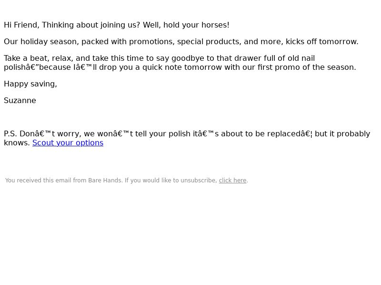The height and width of the screenshot is (285, 381).
Task: Click 'but it probably' in the P.S.
Action: (342, 134)
